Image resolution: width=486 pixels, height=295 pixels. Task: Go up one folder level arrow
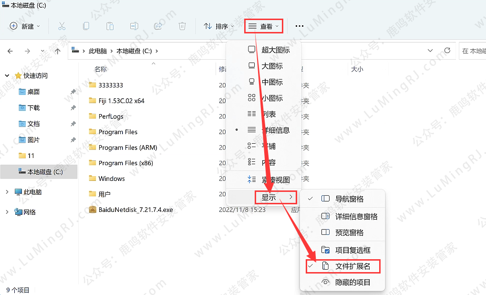coord(58,51)
